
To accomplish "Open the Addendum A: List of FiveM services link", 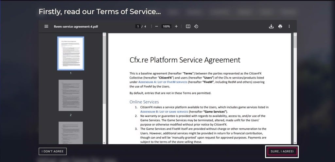I will click(163, 82).
